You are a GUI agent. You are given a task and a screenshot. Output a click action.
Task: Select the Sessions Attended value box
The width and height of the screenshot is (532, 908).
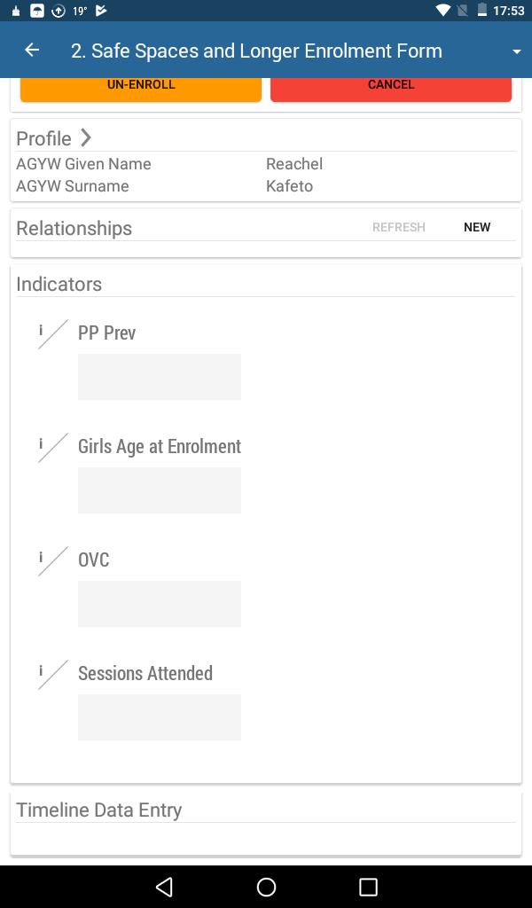[160, 717]
